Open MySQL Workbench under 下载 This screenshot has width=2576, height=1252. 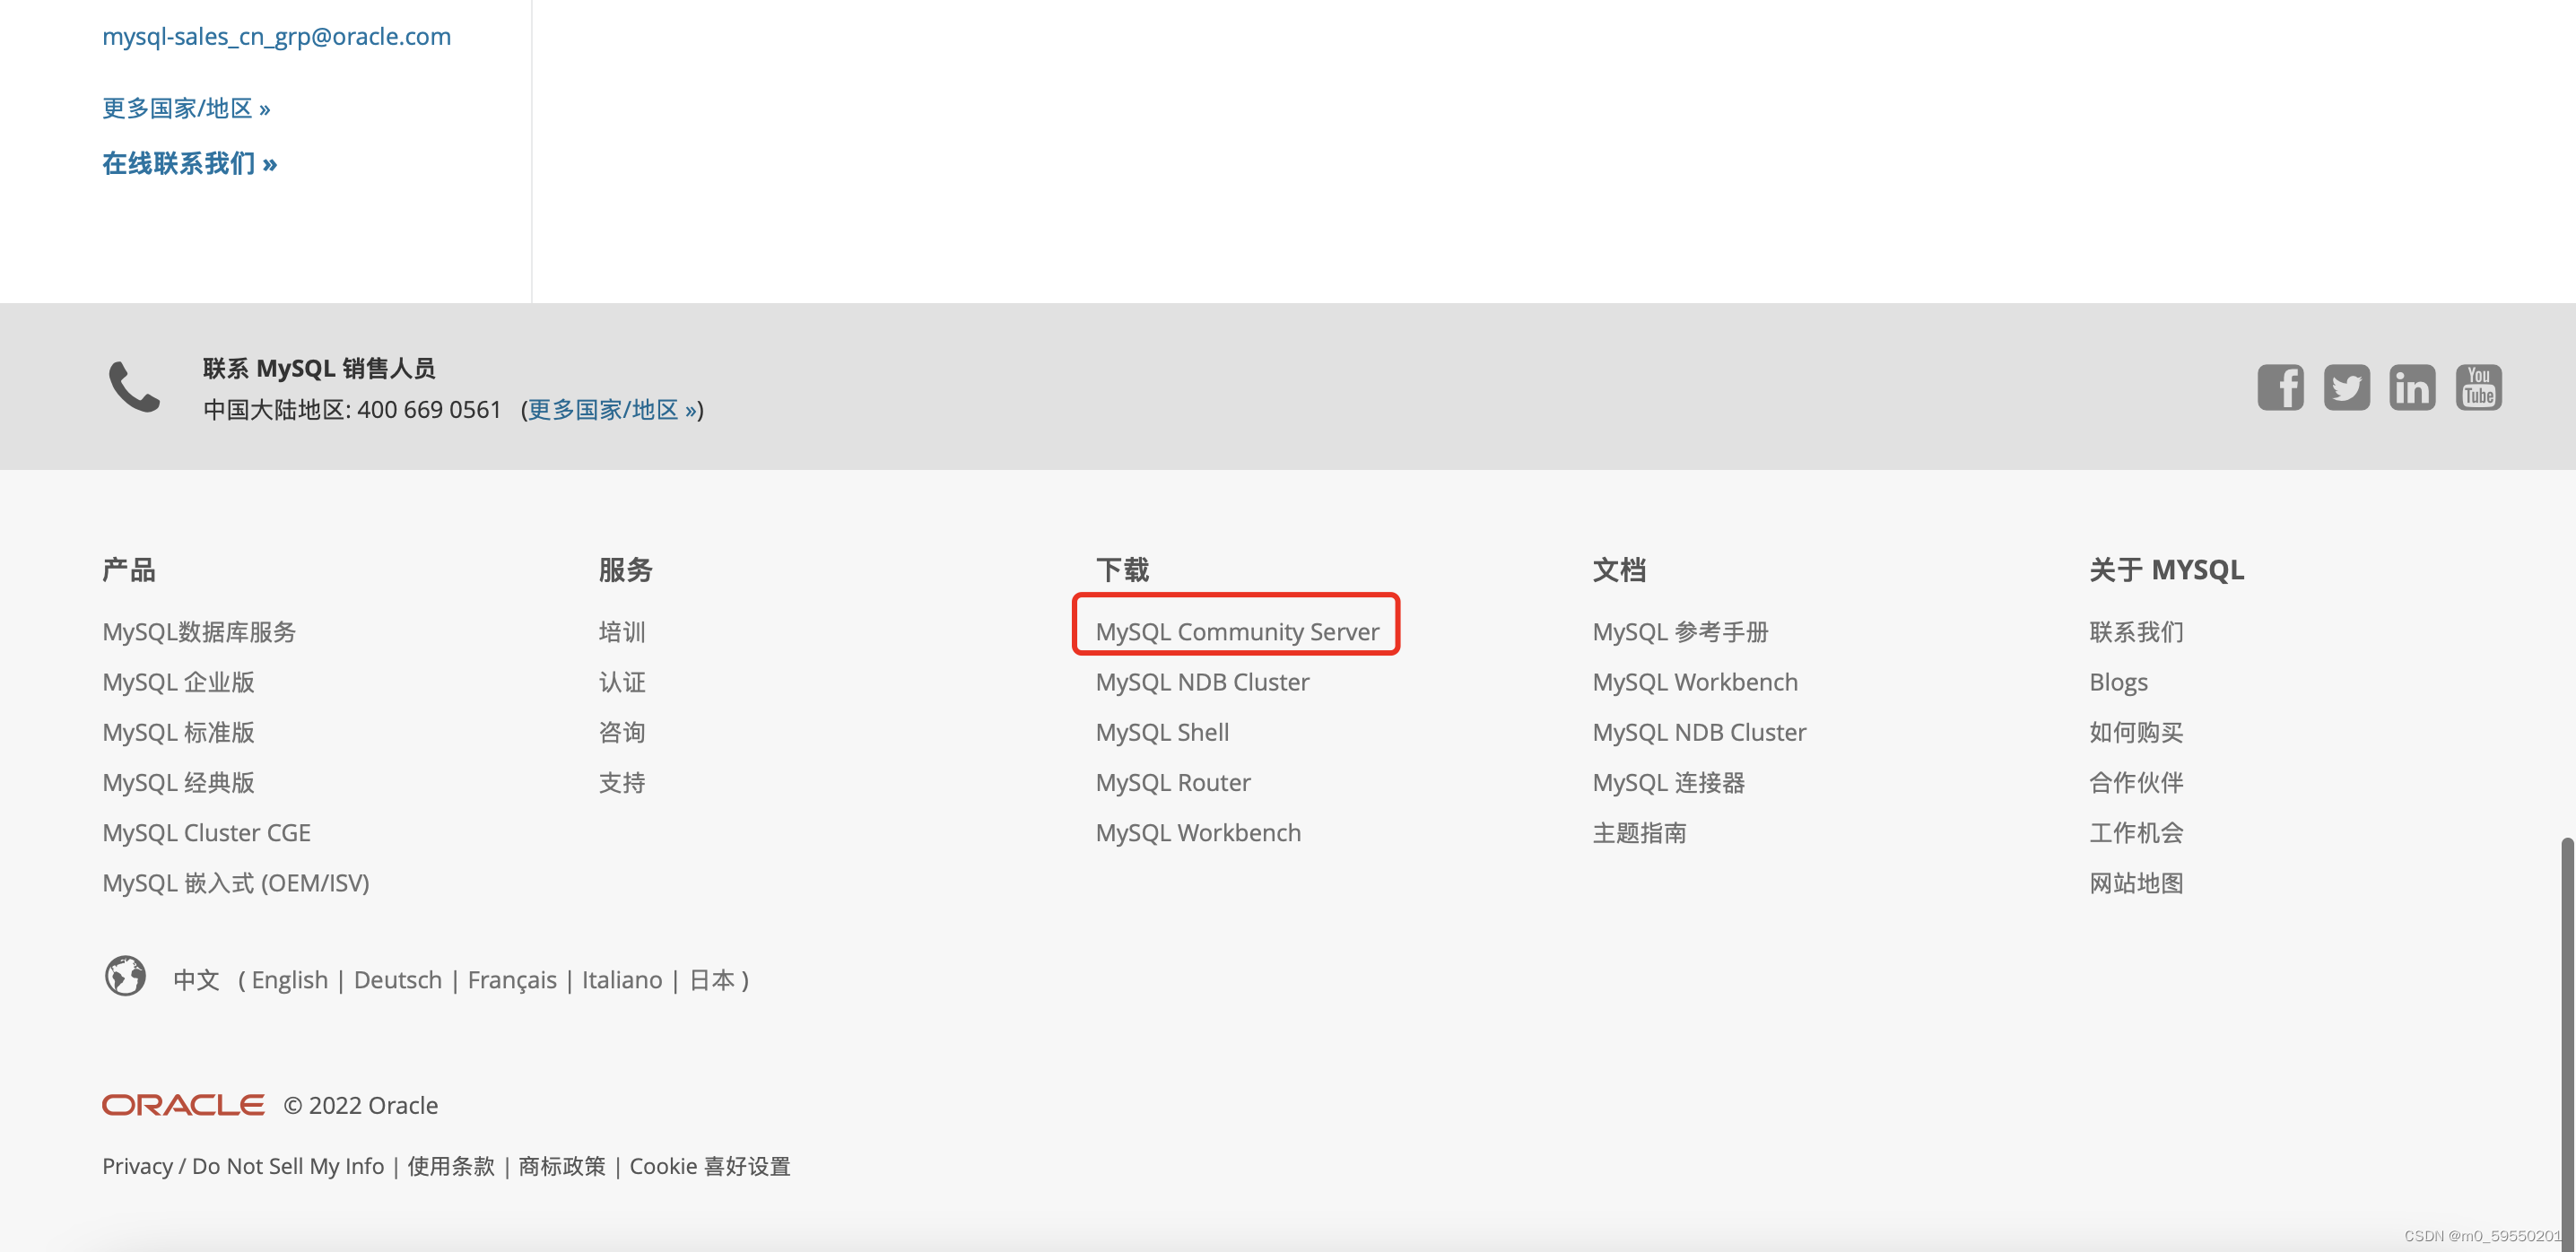click(1198, 833)
